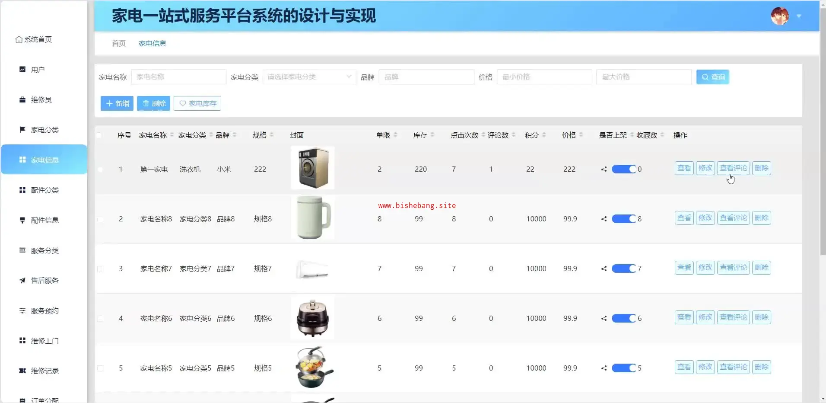The width and height of the screenshot is (826, 403).
Task: Click the 查询 search button
Action: (x=713, y=77)
